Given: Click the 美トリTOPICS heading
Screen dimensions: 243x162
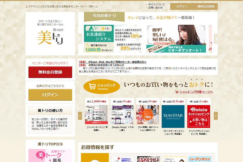Looking at the screenshot, I should click(50, 144).
